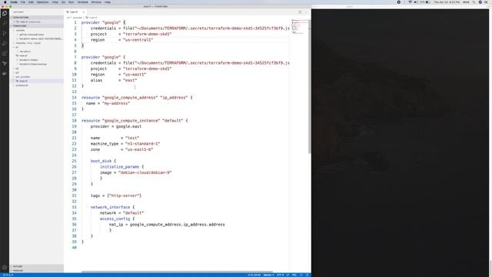Viewport: 492px width, 277px height.
Task: Click the battery status icon
Action: [x=427, y=2]
